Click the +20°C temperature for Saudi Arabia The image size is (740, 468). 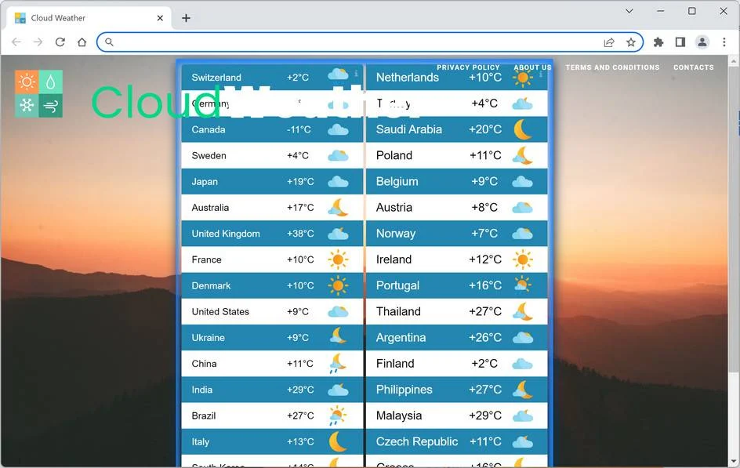tap(485, 129)
